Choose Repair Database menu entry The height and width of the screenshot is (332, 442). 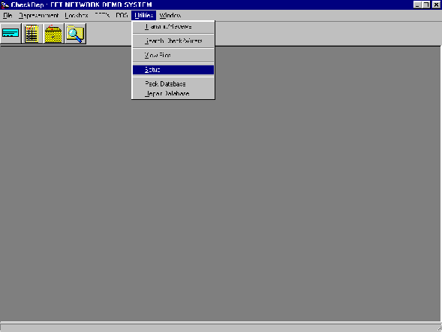tap(173, 93)
